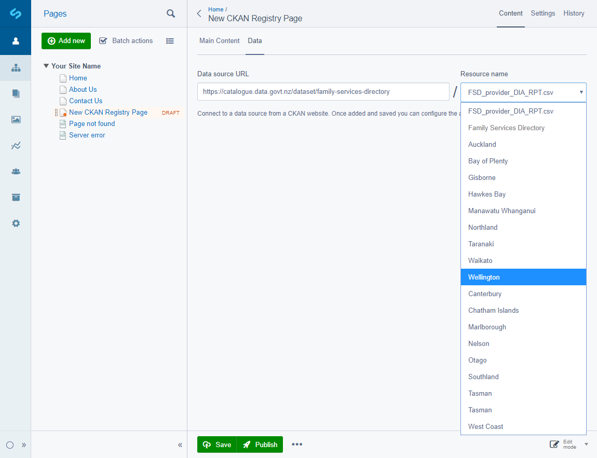The height and width of the screenshot is (458, 597).
Task: Open the Edit mode dropdown chevron
Action: (x=587, y=445)
